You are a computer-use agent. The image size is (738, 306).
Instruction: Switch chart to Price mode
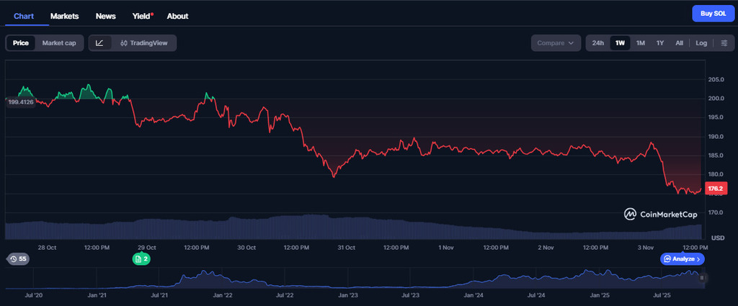pyautogui.click(x=21, y=43)
